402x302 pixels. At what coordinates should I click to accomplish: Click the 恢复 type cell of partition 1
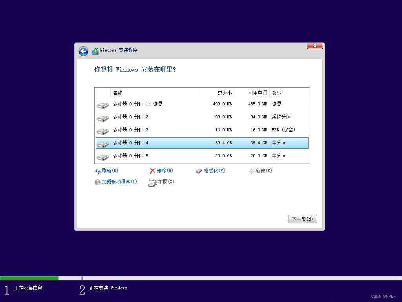click(277, 104)
